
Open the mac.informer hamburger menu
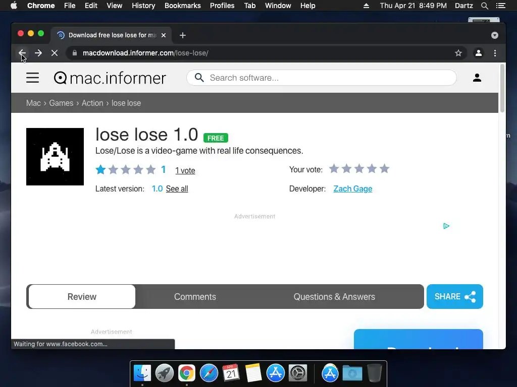pyautogui.click(x=33, y=78)
